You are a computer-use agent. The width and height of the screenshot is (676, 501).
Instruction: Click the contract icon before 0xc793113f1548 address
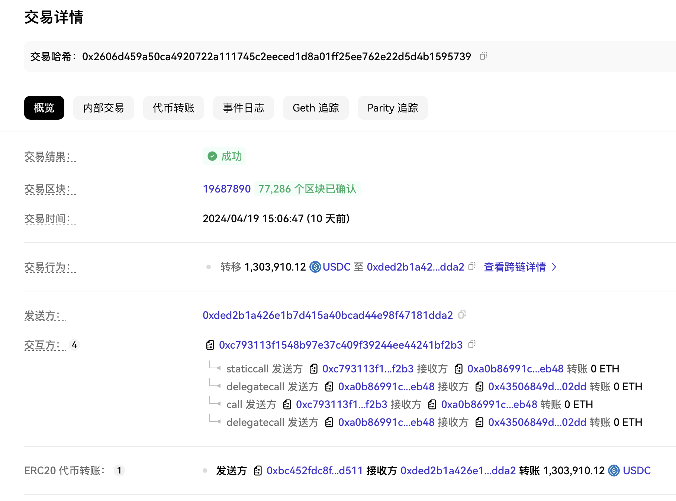210,345
